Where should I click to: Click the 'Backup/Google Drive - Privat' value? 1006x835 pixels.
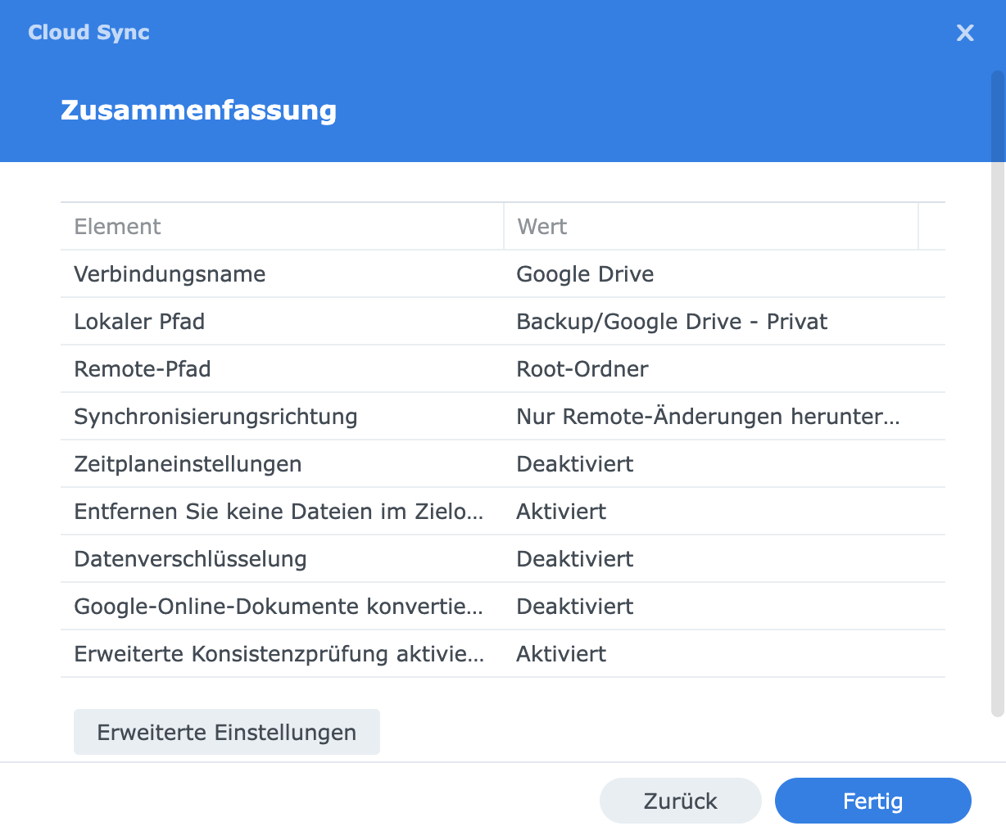672,322
